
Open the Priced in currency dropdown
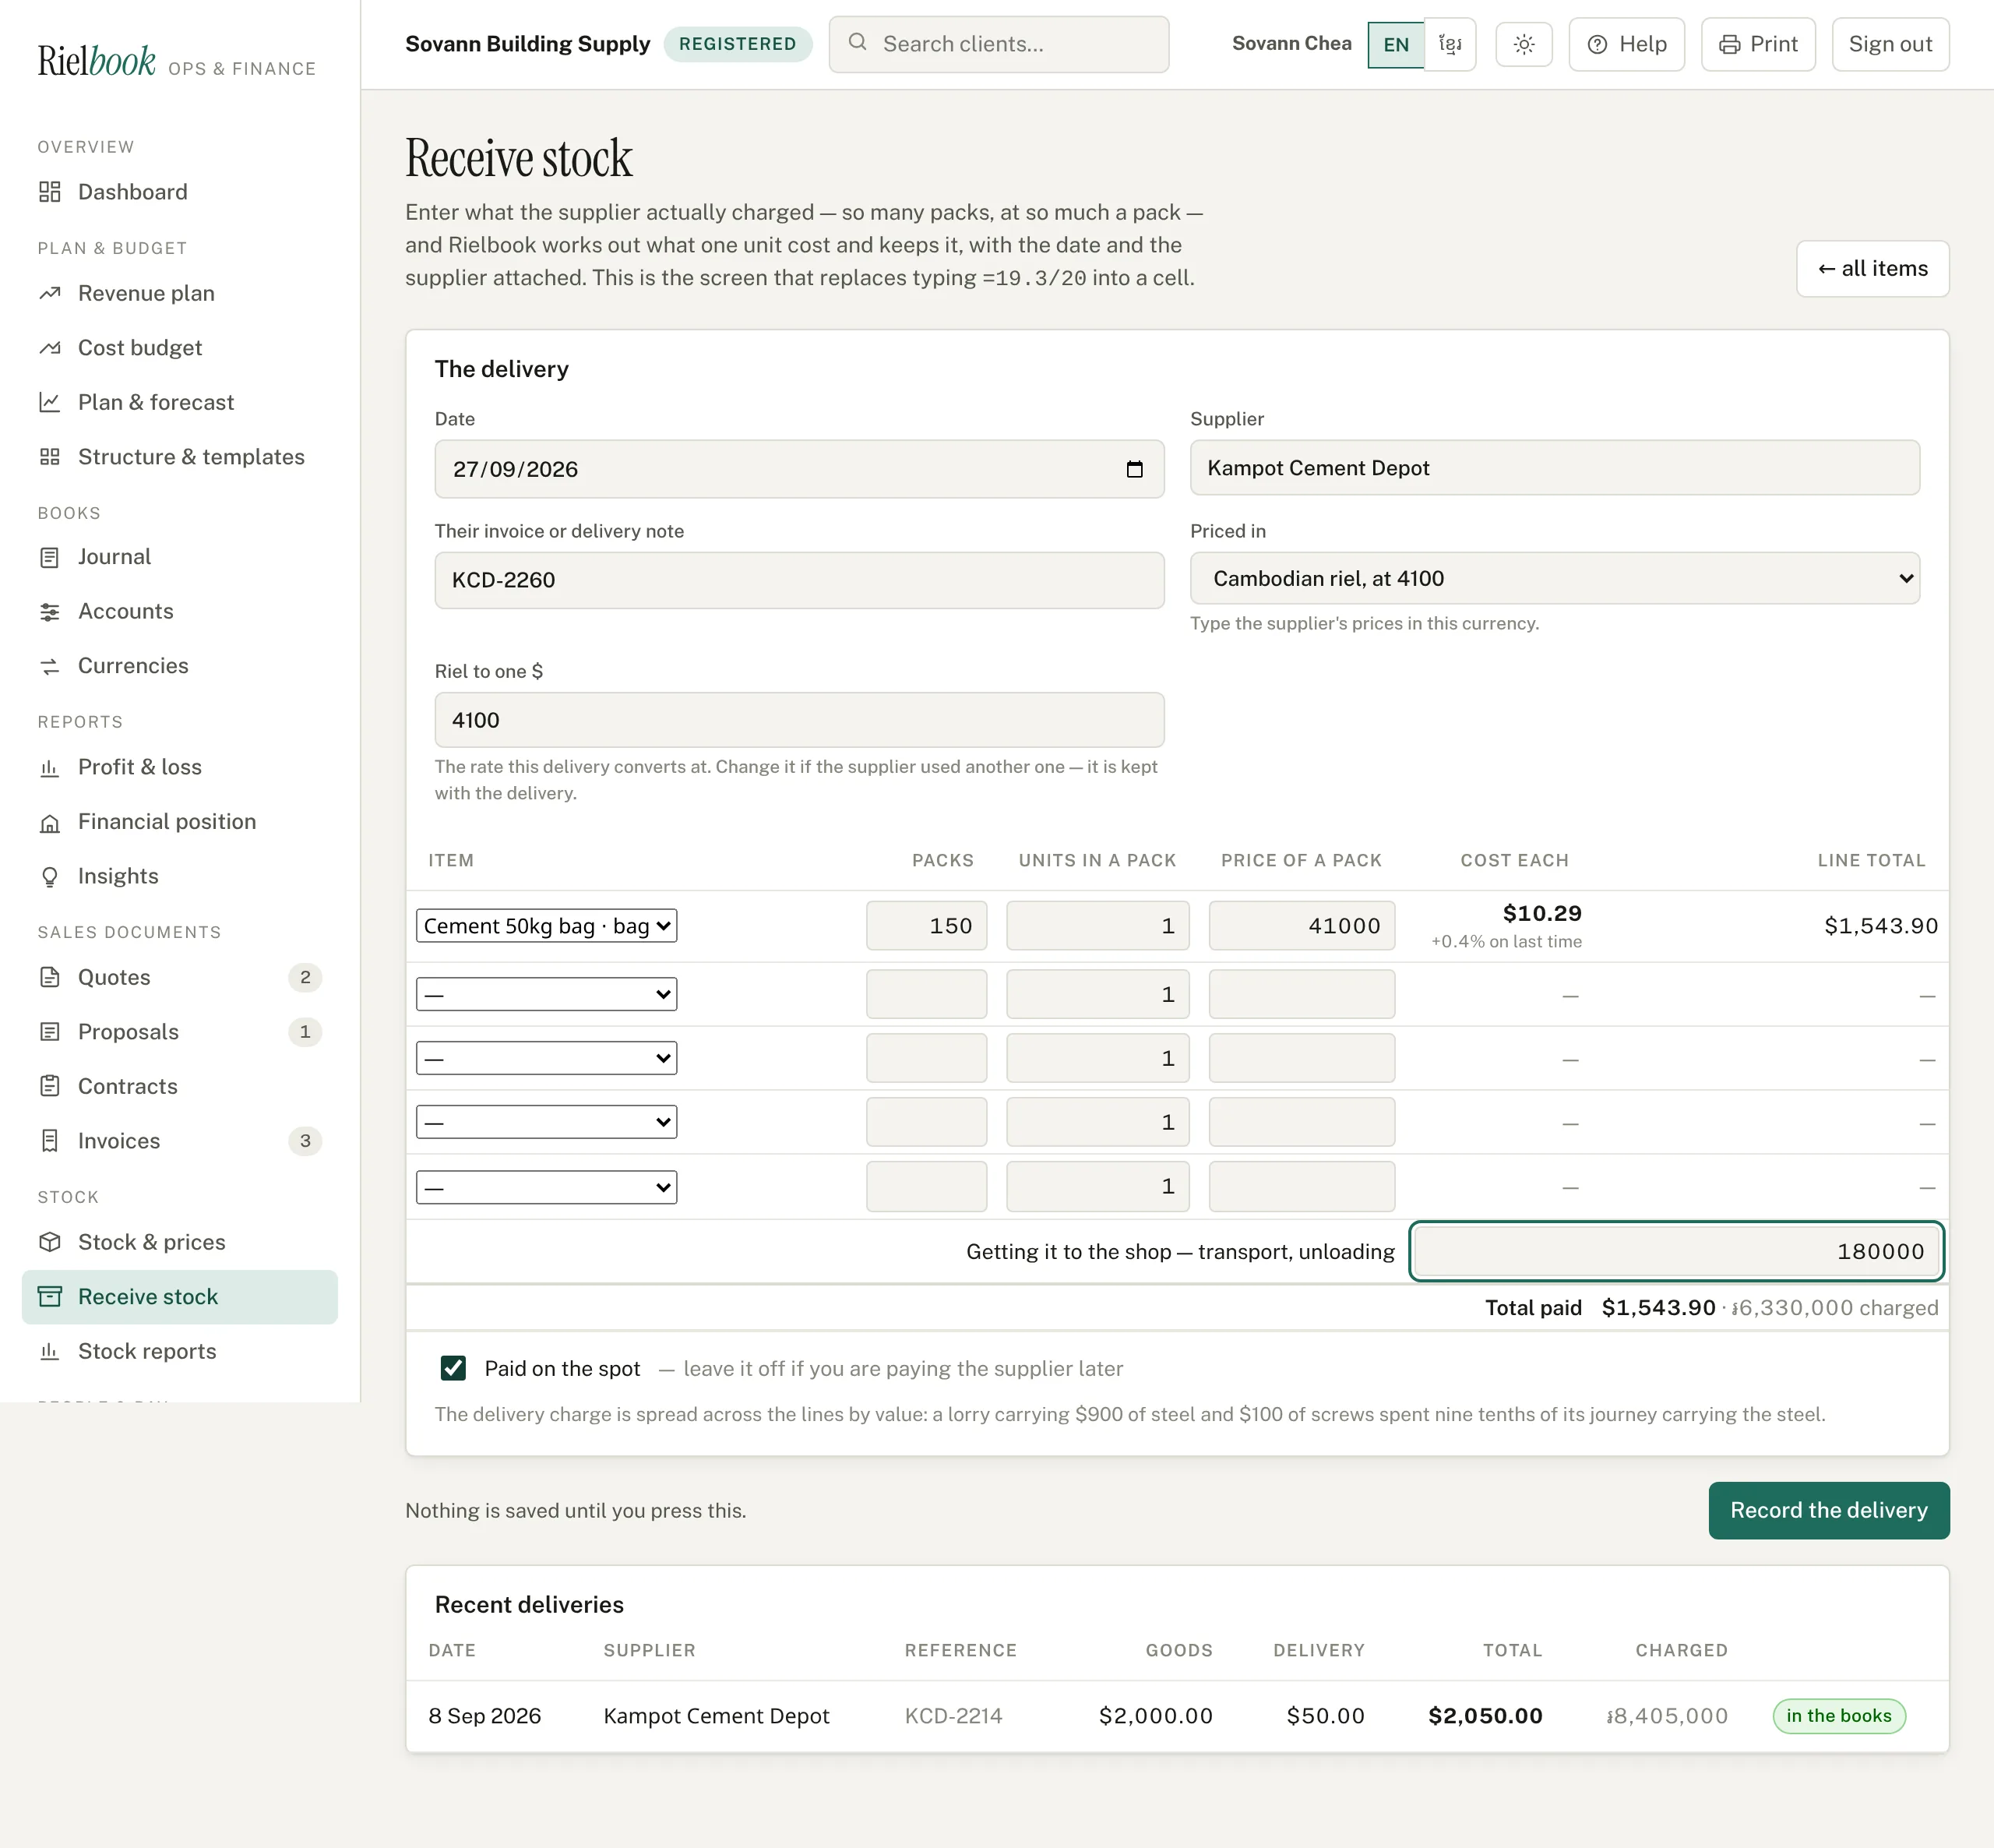tap(1554, 578)
